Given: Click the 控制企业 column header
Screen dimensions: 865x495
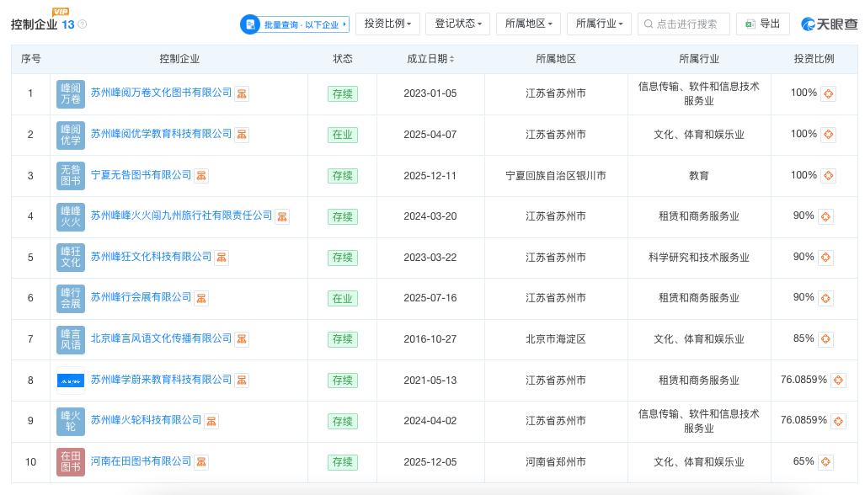Looking at the screenshot, I should [179, 59].
